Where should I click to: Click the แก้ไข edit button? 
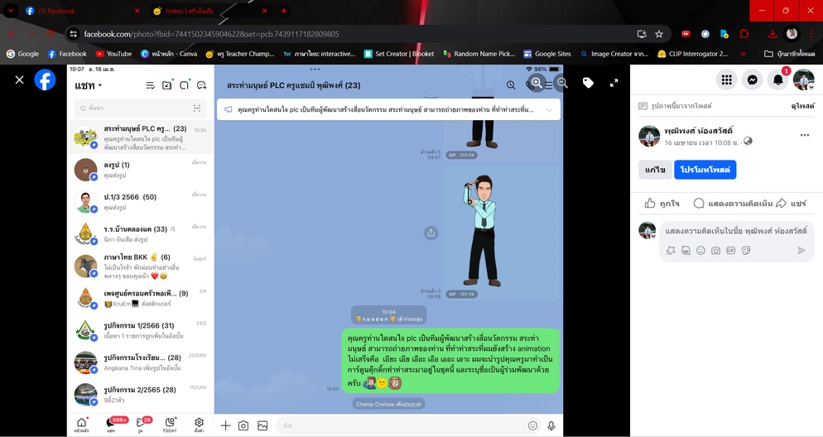click(655, 170)
